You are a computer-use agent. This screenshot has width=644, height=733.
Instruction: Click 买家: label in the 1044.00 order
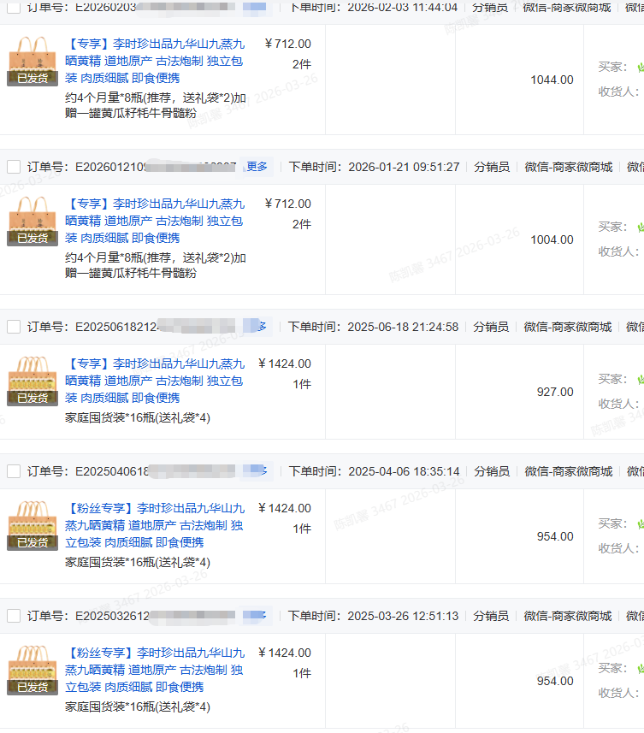point(612,67)
